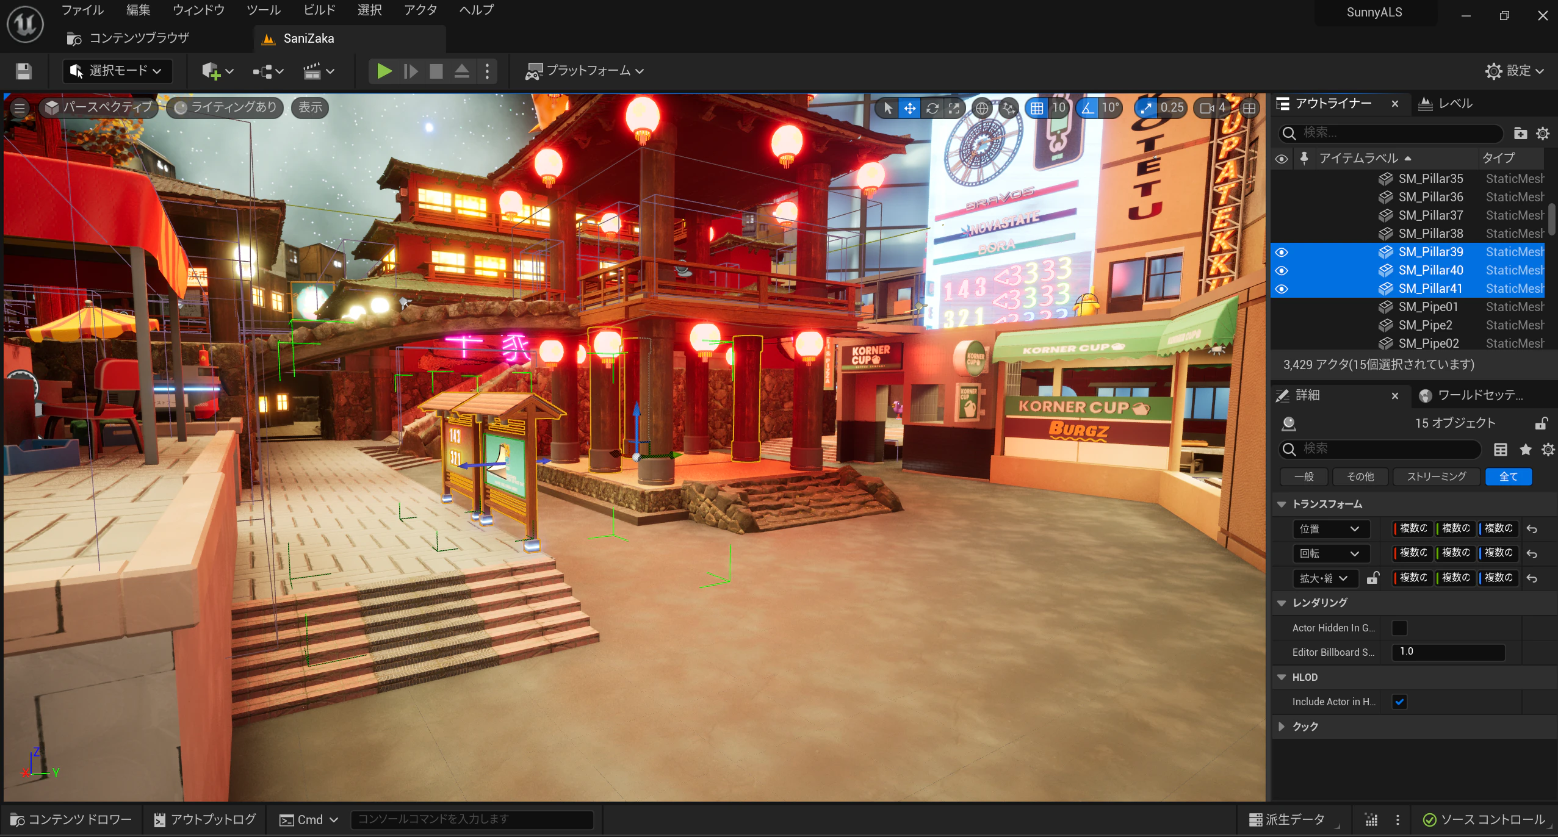Click the Unreal Engine logo
Image resolution: width=1558 pixels, height=837 pixels.
coord(25,24)
